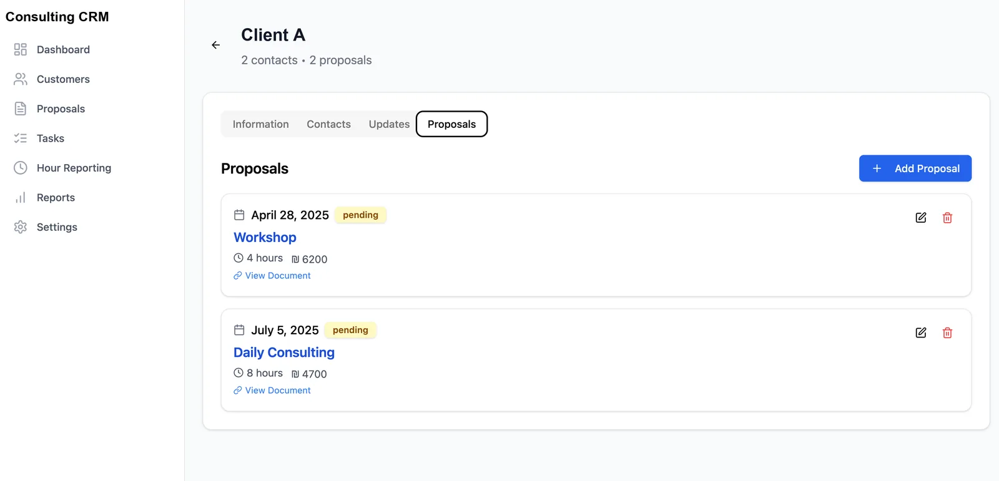Open the Workshop proposal title link

coord(265,238)
